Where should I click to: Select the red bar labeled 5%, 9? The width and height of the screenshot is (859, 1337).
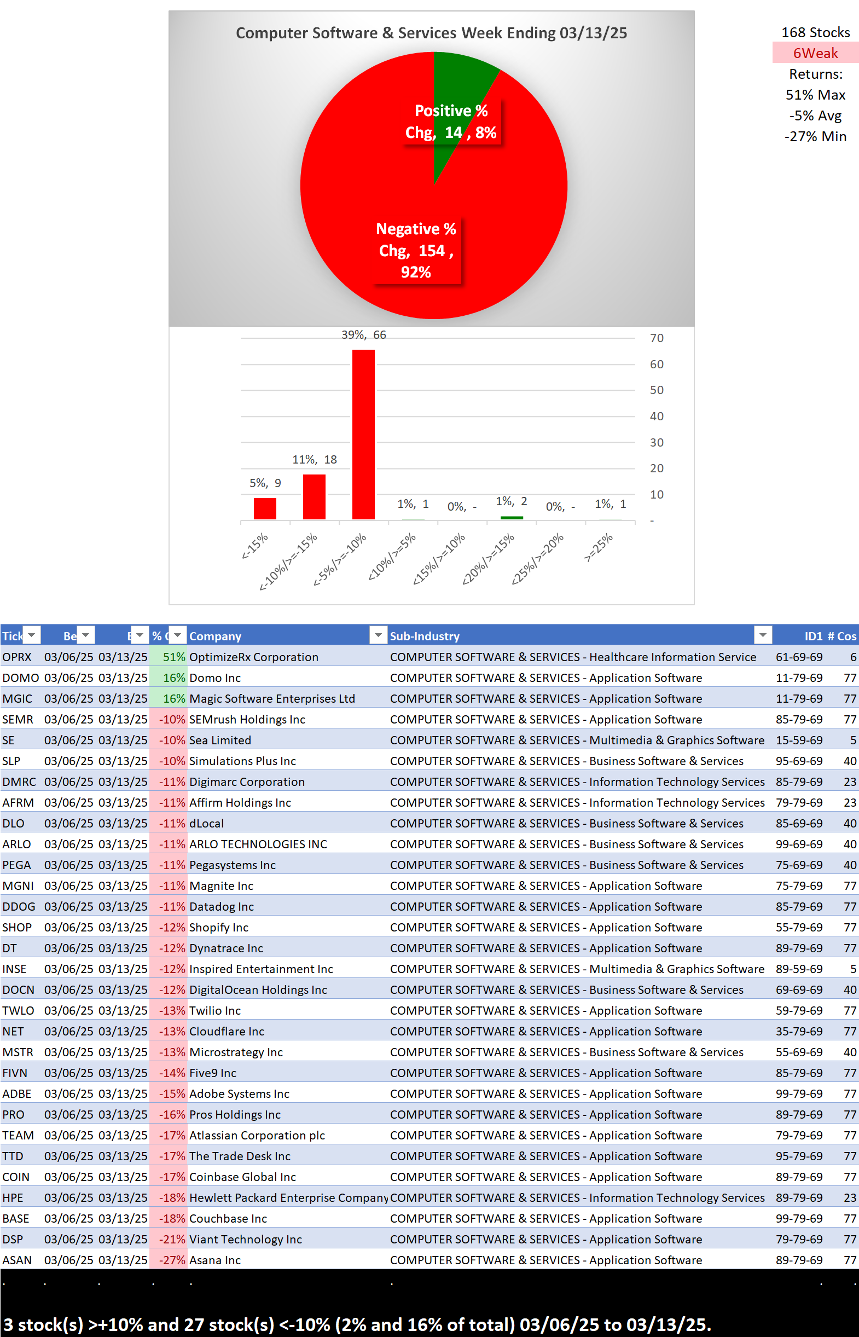coord(265,509)
